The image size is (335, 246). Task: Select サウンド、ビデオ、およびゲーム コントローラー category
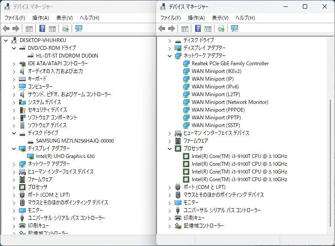click(69, 94)
